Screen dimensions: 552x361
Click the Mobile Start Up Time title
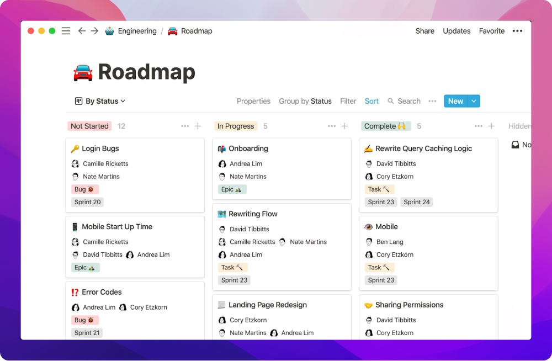point(117,227)
